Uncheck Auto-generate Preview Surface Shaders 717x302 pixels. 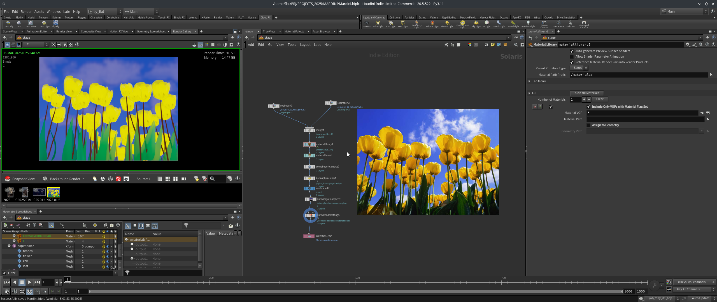point(572,51)
